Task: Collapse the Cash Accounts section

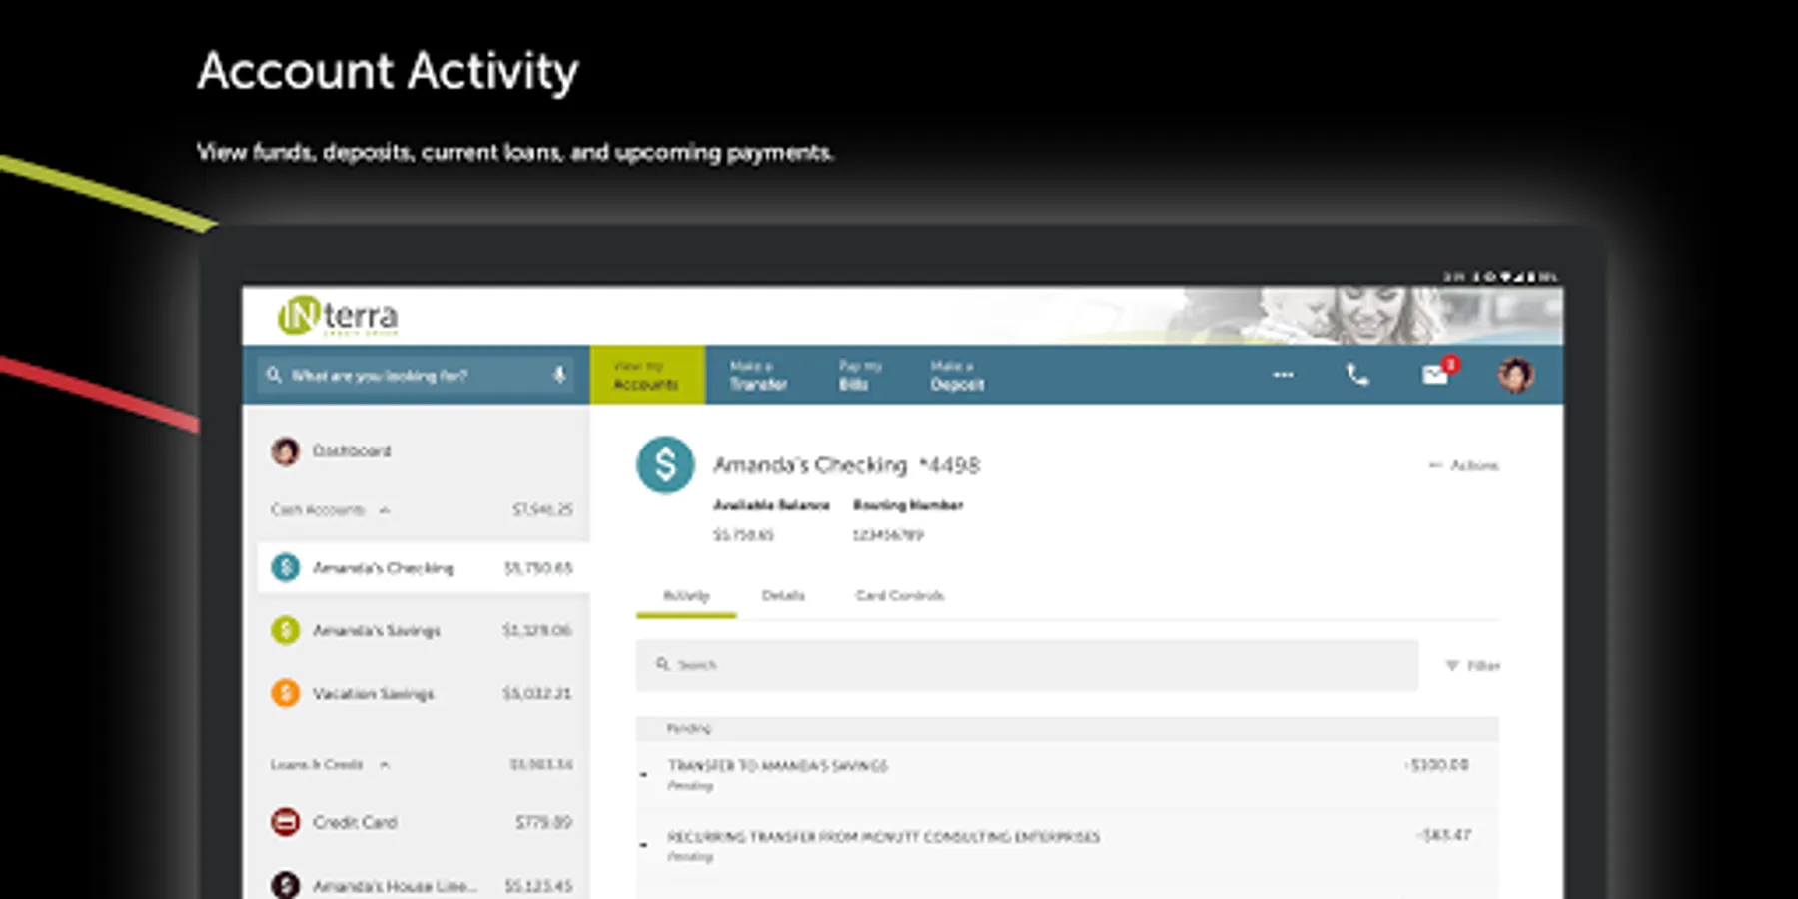Action: [x=385, y=510]
